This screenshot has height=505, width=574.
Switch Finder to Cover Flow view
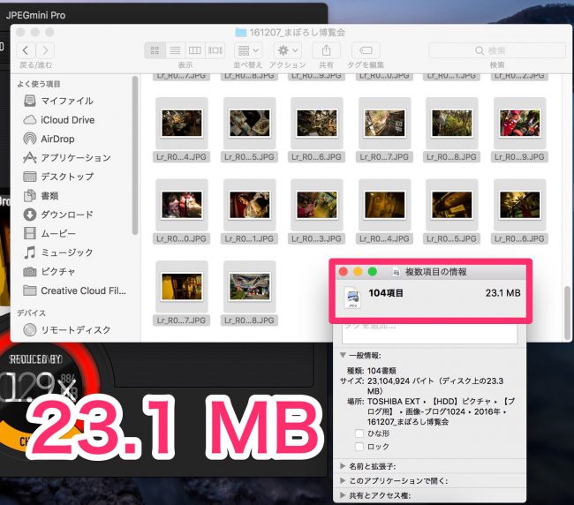(215, 50)
